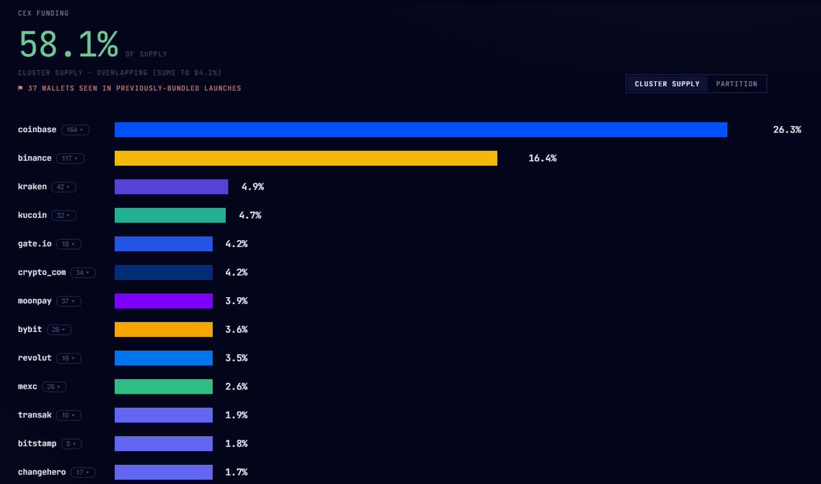Click the 3.6% value for bybit
The width and height of the screenshot is (821, 484).
pos(237,329)
